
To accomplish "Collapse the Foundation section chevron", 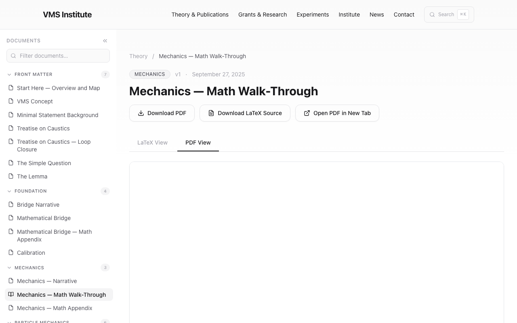I will (x=9, y=191).
